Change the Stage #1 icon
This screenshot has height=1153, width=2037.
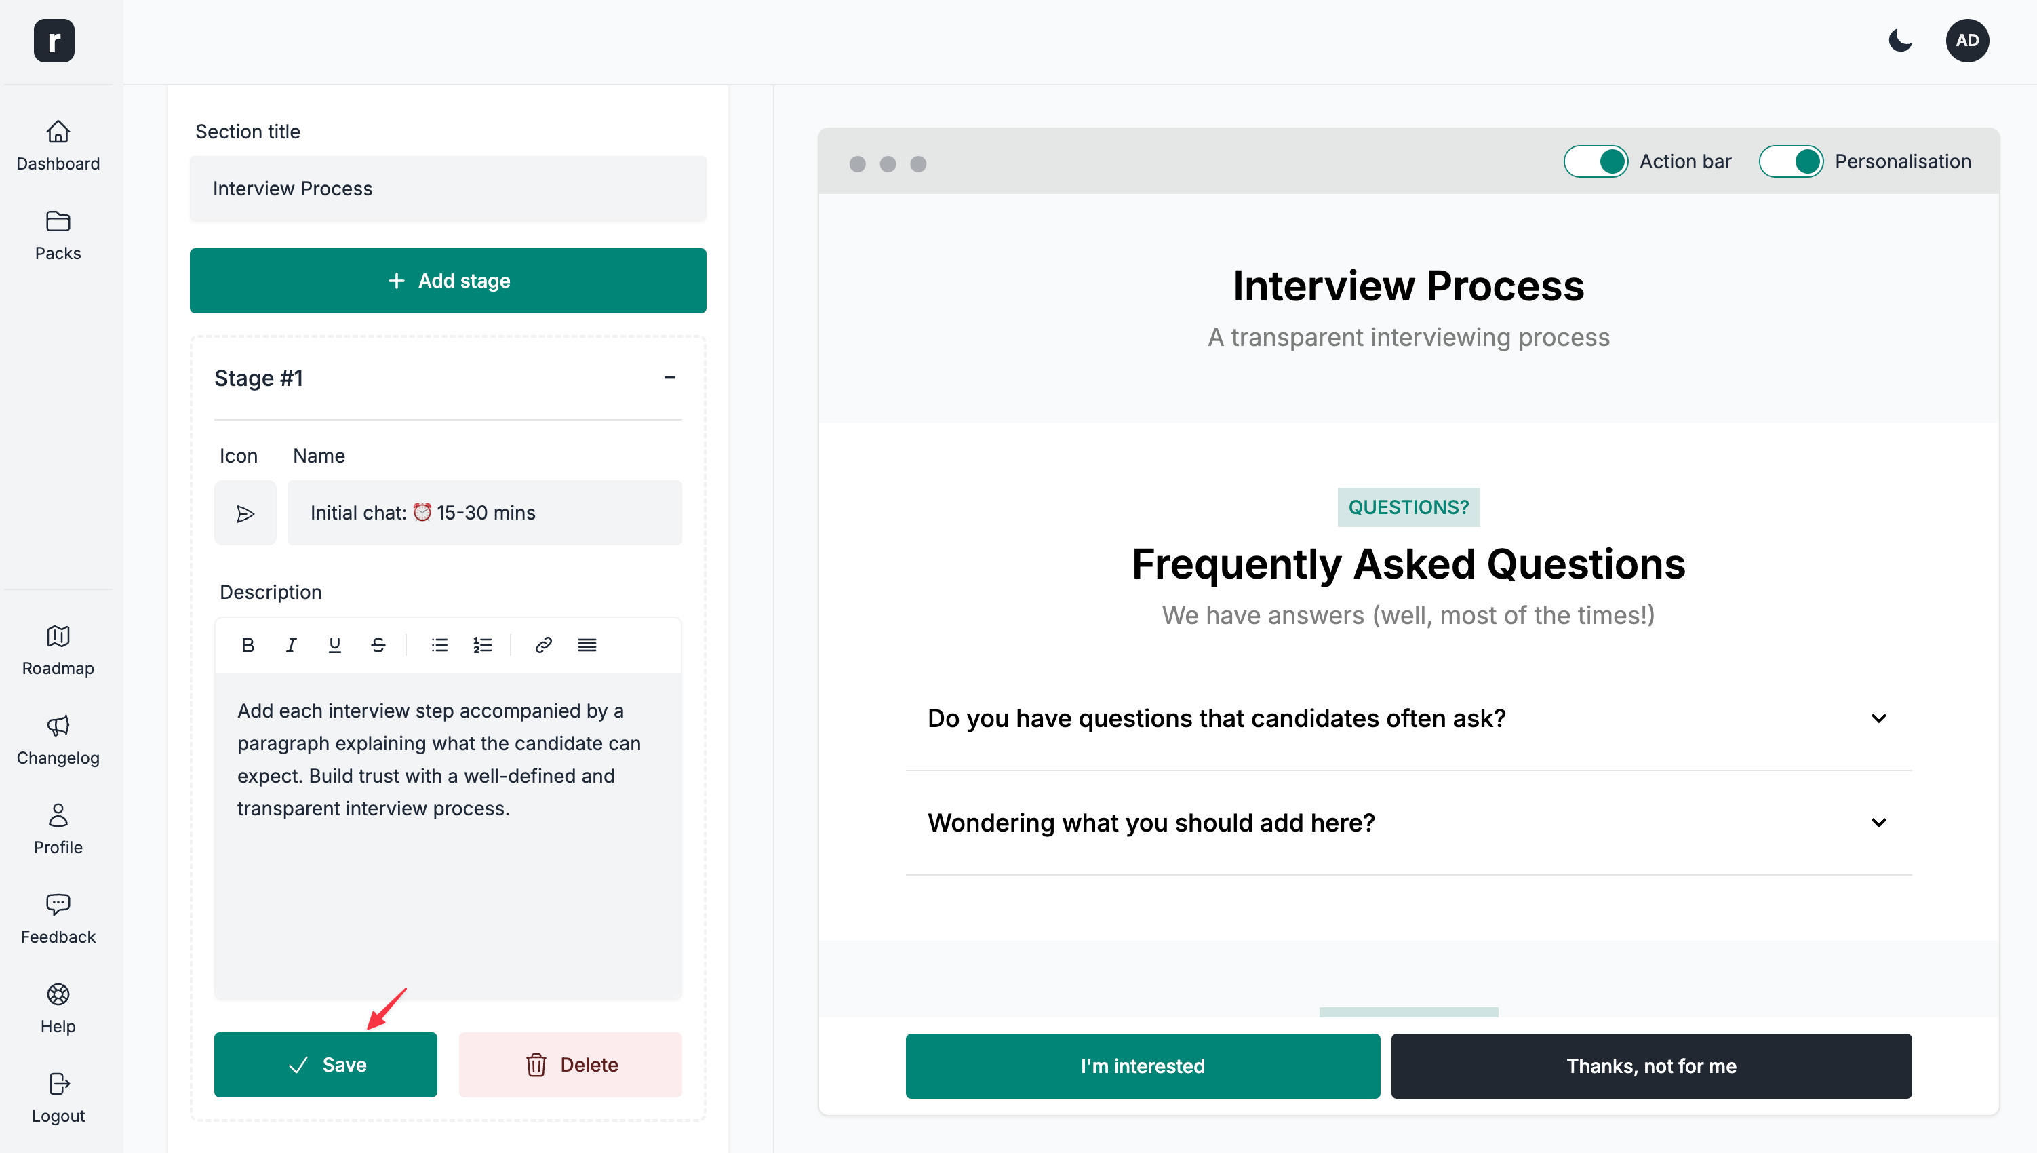pos(245,512)
